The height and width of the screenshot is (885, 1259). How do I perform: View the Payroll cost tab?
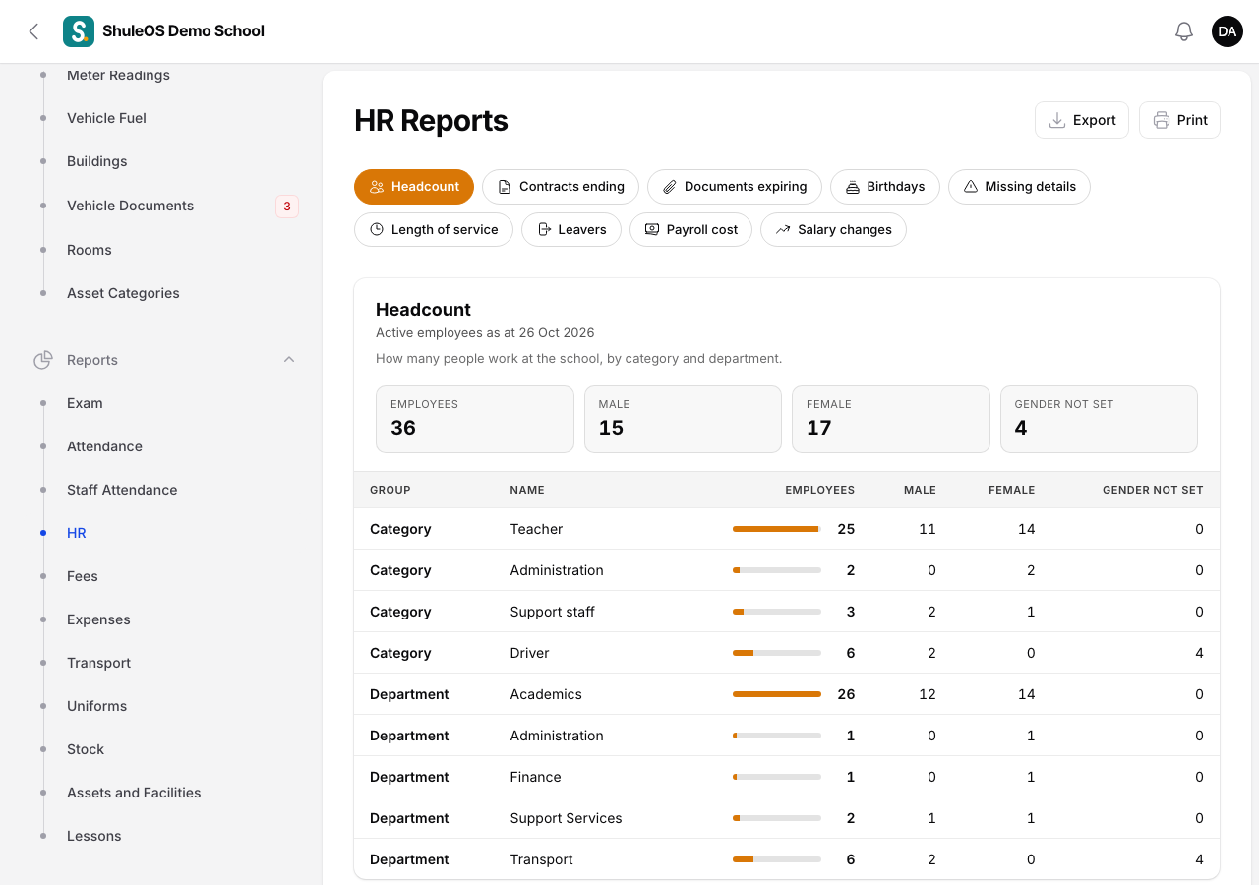click(690, 230)
